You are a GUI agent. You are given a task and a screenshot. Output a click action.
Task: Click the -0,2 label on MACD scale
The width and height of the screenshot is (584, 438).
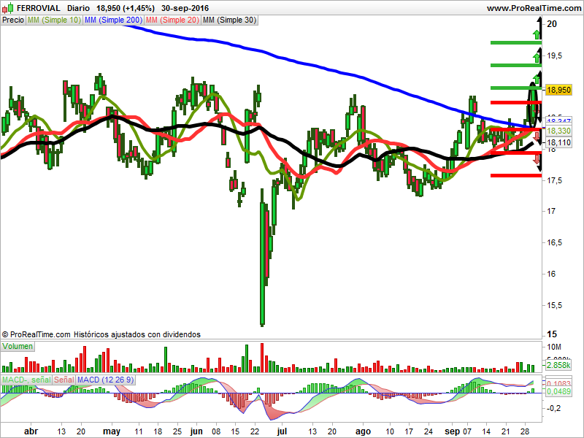tap(553, 409)
